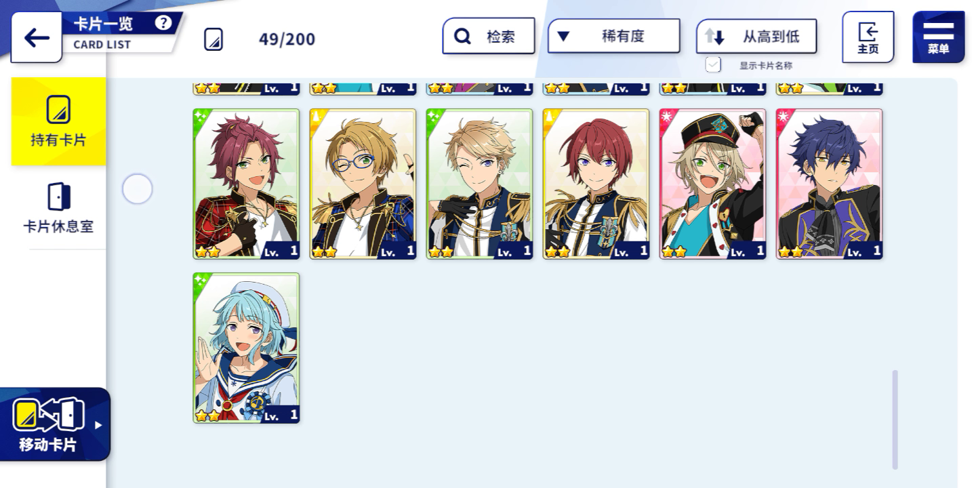The height and width of the screenshot is (488, 976).
Task: Select the card with the blue glasses character
Action: click(363, 184)
